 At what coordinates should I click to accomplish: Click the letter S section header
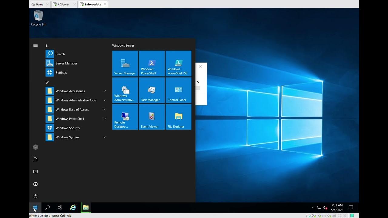[46, 45]
